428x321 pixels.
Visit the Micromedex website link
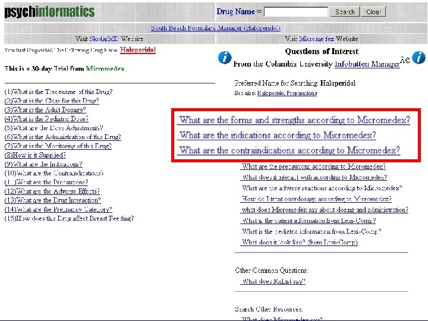(316, 39)
